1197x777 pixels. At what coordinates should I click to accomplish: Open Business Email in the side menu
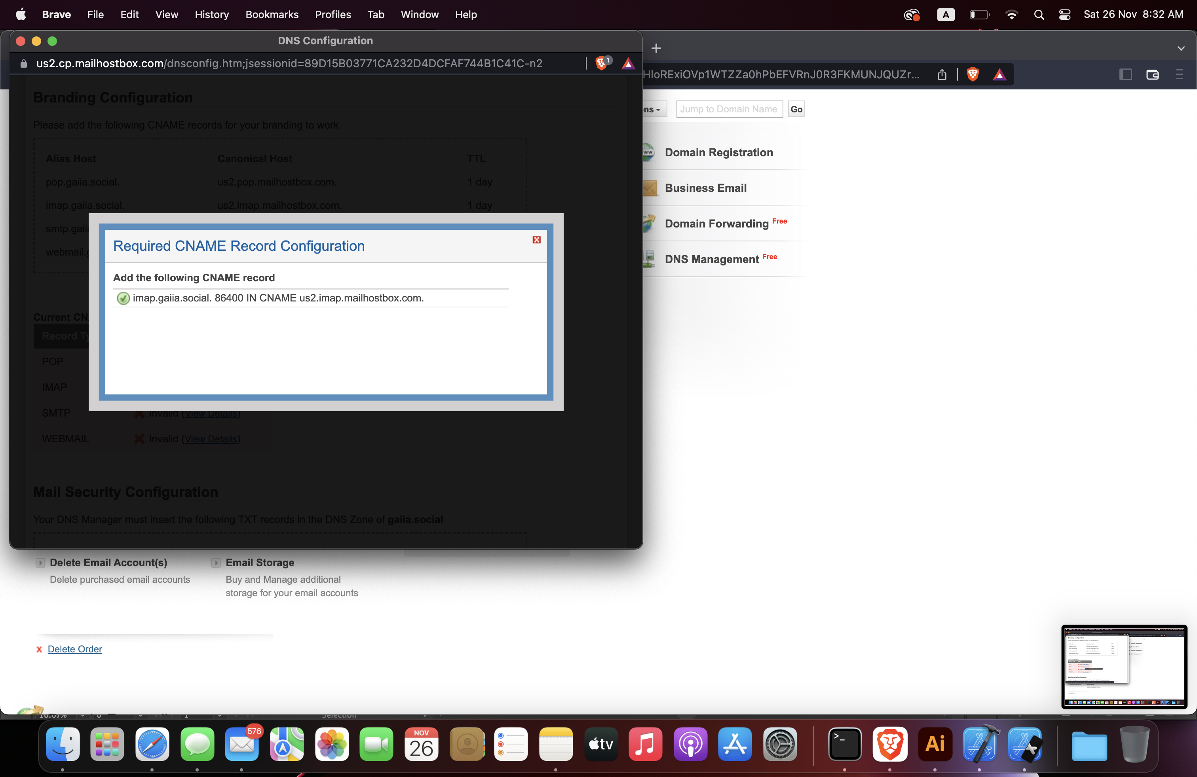705,188
